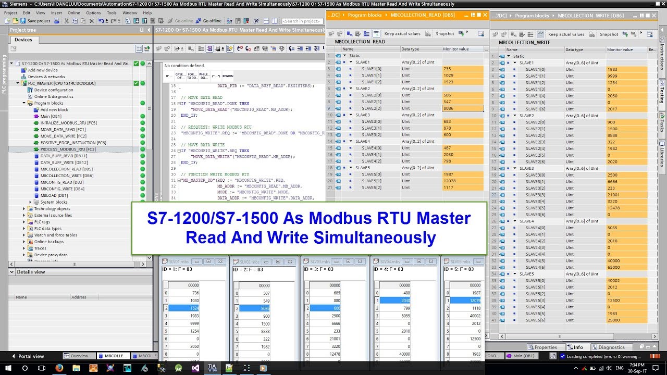Select MBCONFIG_WRITE [DB4] data block

62,189
